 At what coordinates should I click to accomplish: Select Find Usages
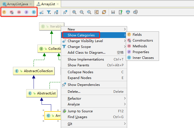click(x=94, y=117)
